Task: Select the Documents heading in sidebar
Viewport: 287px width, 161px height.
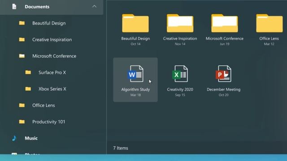Action: tap(37, 7)
